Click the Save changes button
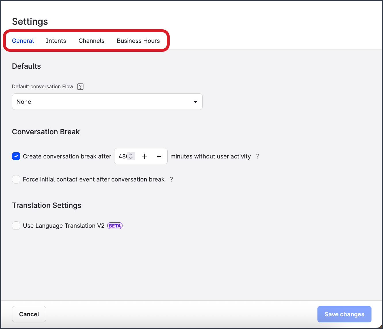The height and width of the screenshot is (329, 383). [344, 314]
